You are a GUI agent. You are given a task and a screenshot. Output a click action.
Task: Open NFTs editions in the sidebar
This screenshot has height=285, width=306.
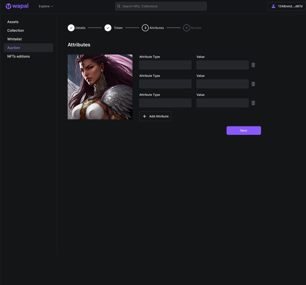click(x=18, y=57)
